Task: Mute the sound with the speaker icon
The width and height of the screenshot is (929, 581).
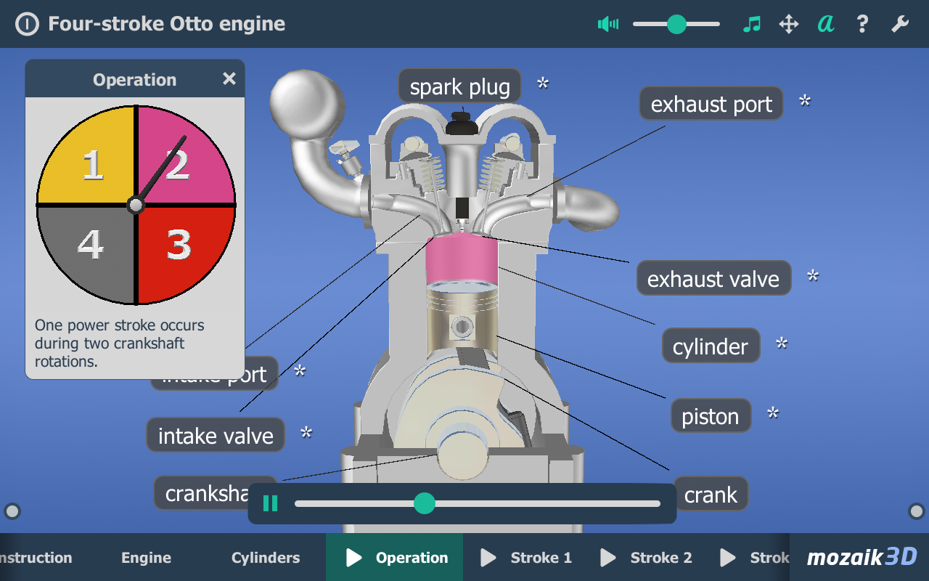Action: tap(607, 24)
